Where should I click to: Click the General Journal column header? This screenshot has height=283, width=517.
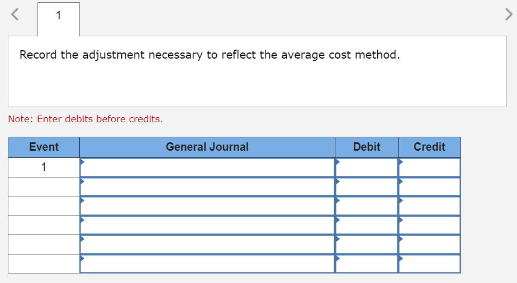pyautogui.click(x=207, y=147)
